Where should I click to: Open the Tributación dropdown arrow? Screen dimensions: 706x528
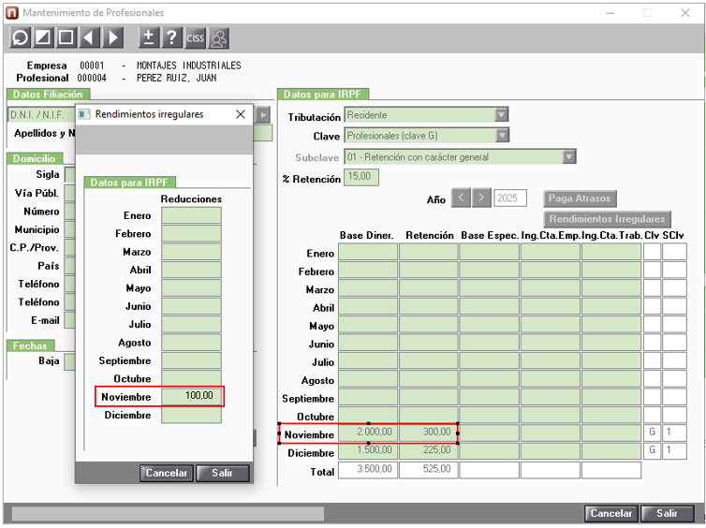tap(502, 115)
